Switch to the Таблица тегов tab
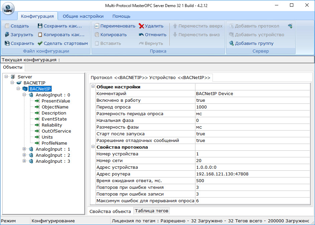Image resolution: width=315 pixels, height=225 pixels. [x=151, y=211]
